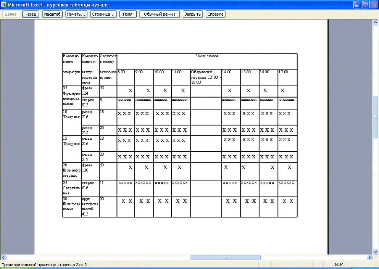The height and width of the screenshot is (269, 379).
Task: Switch to Обычный режим view
Action: click(x=160, y=14)
